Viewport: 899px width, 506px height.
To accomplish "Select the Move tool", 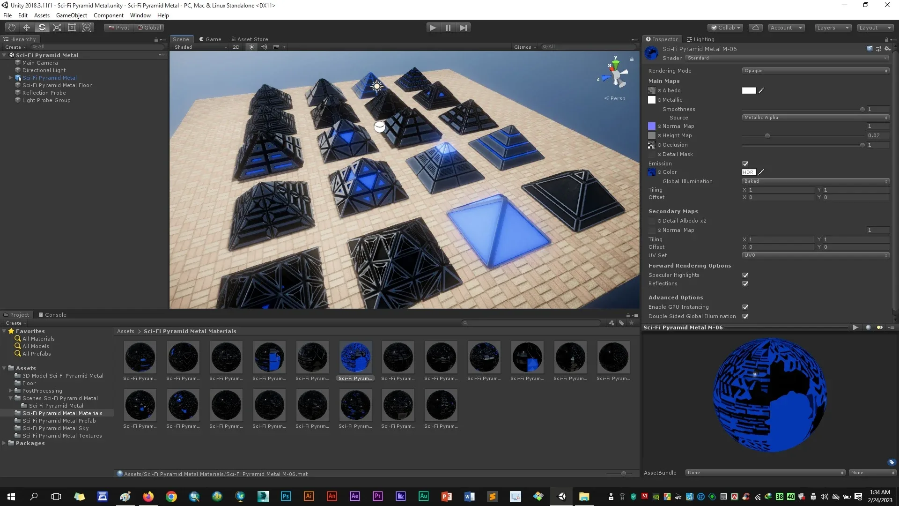I will (x=27, y=28).
